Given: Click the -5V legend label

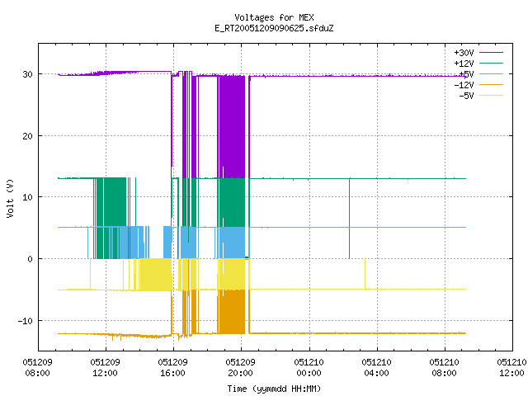Looking at the screenshot, I should tap(466, 96).
